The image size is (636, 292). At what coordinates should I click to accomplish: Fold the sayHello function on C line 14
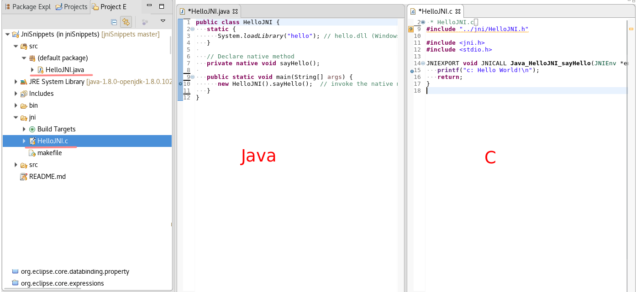423,63
